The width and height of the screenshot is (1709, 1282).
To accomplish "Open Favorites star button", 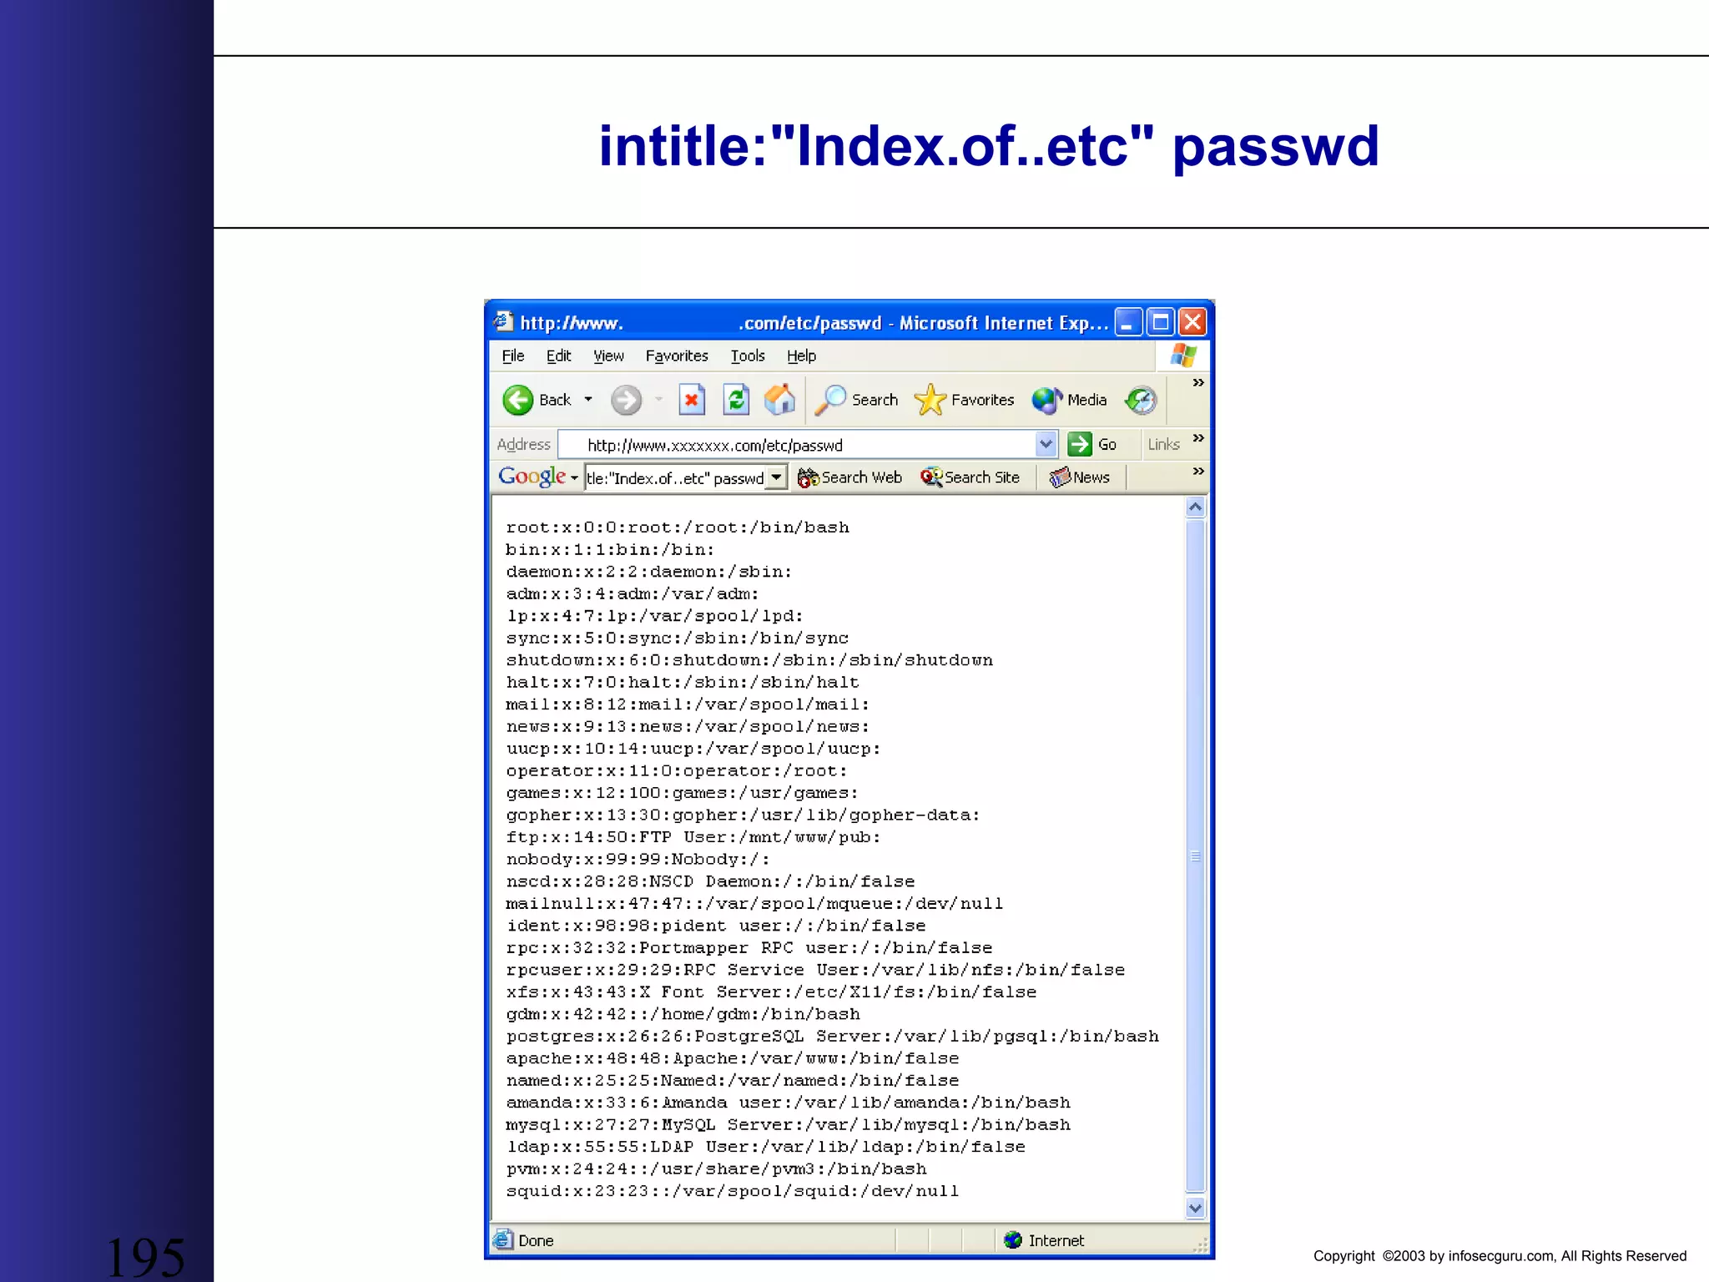I will [x=965, y=400].
